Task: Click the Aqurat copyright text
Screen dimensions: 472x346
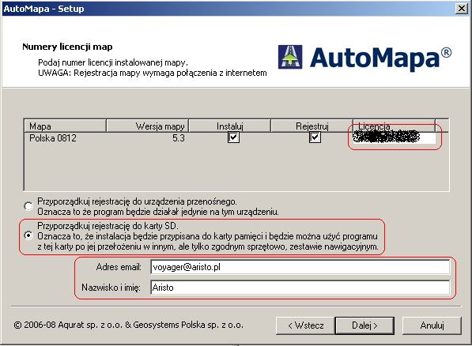Action: pyautogui.click(x=129, y=325)
